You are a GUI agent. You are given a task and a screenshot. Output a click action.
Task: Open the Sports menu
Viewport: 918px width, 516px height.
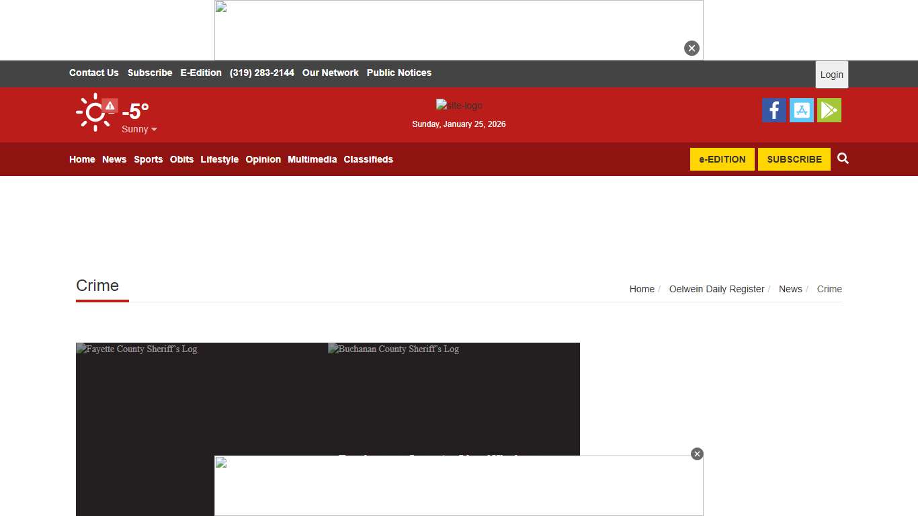tap(148, 159)
